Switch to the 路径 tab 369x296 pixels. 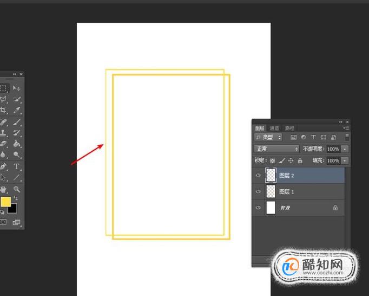(x=289, y=128)
